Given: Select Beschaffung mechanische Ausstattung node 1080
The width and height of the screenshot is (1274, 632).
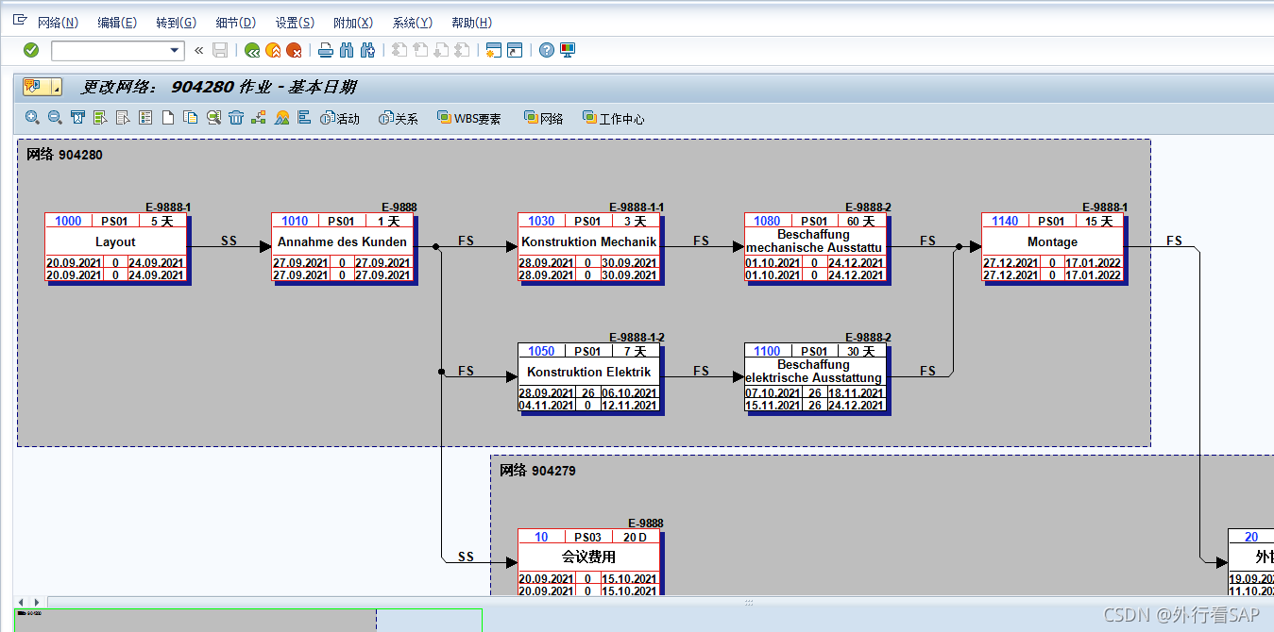Looking at the screenshot, I should 817,248.
